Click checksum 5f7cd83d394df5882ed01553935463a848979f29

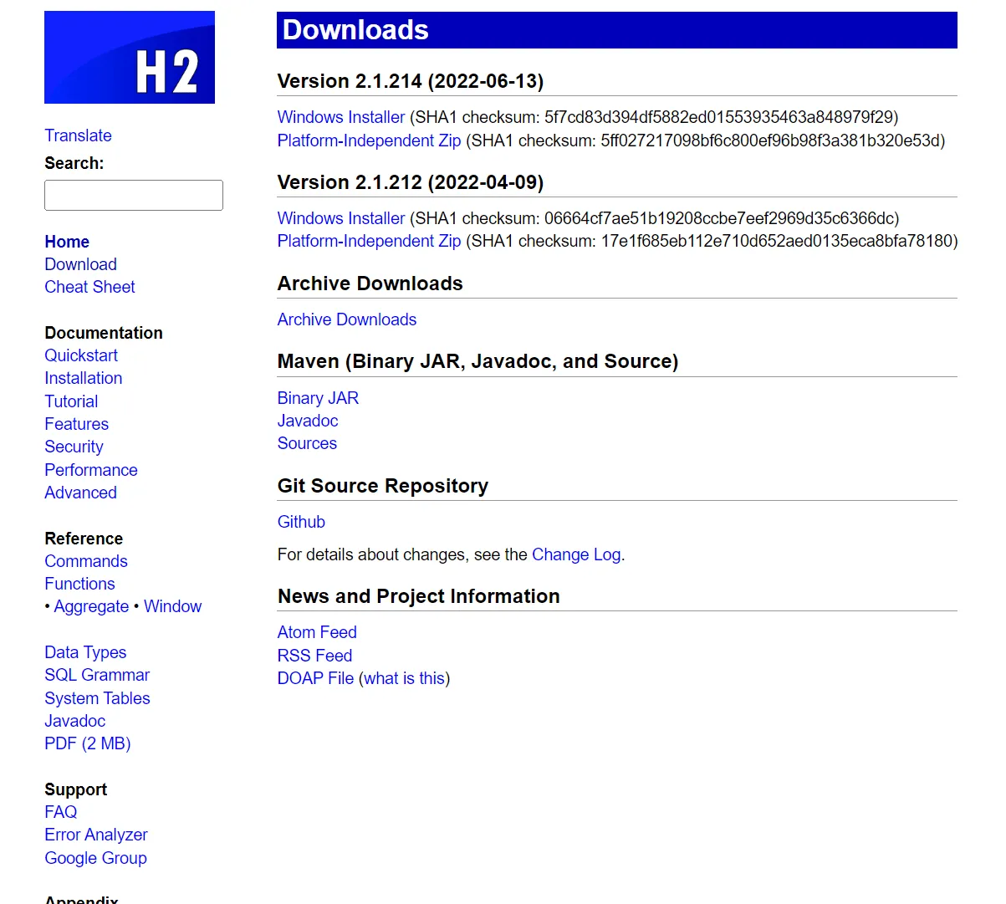718,117
